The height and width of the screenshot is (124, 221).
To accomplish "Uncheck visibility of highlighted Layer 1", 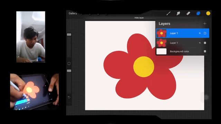I will pos(205,33).
